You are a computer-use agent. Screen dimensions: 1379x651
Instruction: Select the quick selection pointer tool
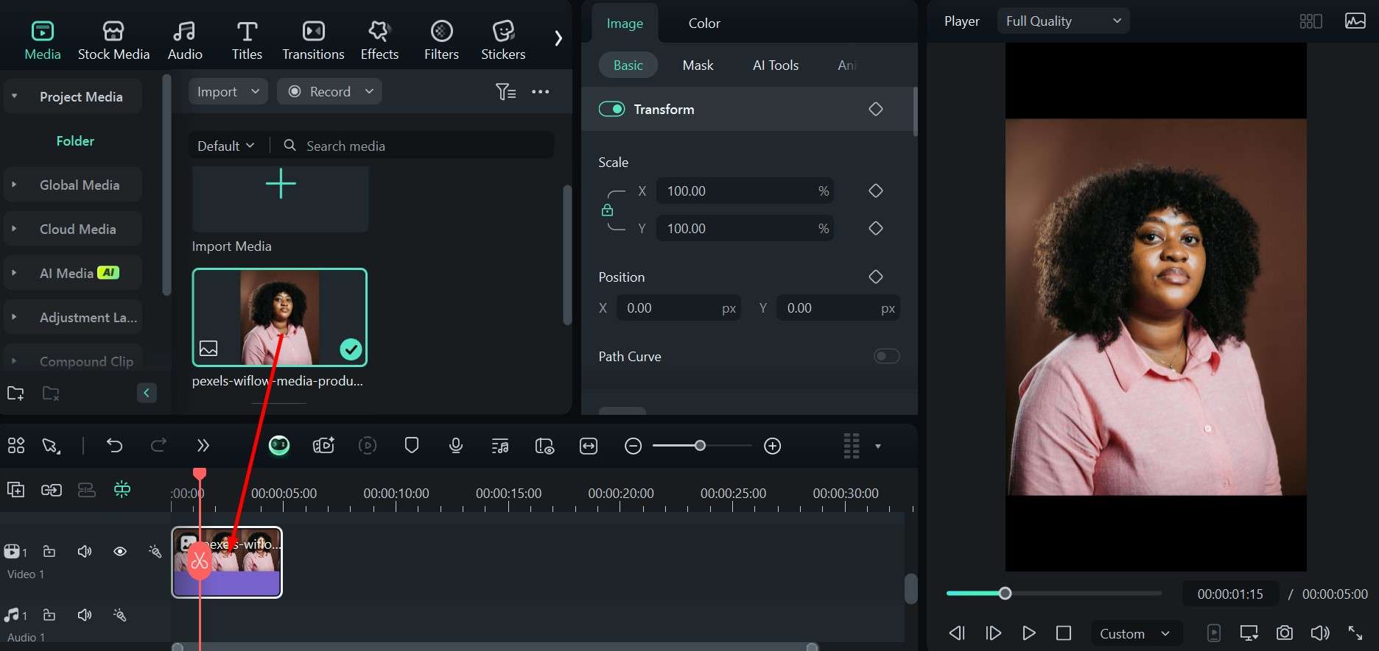51,446
